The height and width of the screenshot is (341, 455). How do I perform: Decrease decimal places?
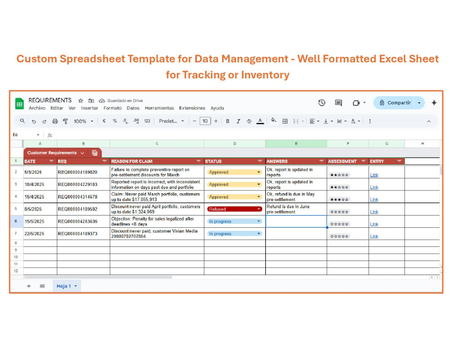(x=126, y=121)
